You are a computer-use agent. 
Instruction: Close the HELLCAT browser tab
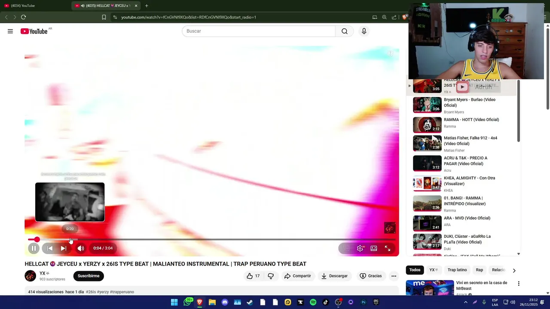click(136, 6)
